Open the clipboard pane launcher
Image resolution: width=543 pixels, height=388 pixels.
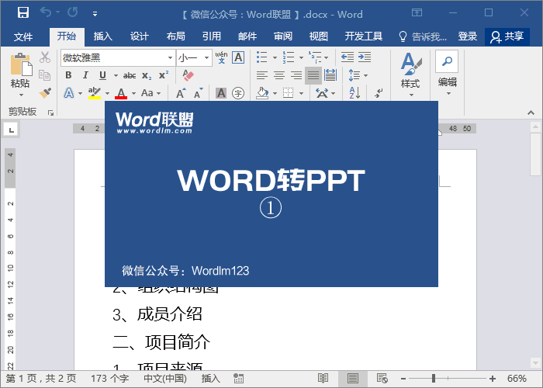coord(51,113)
